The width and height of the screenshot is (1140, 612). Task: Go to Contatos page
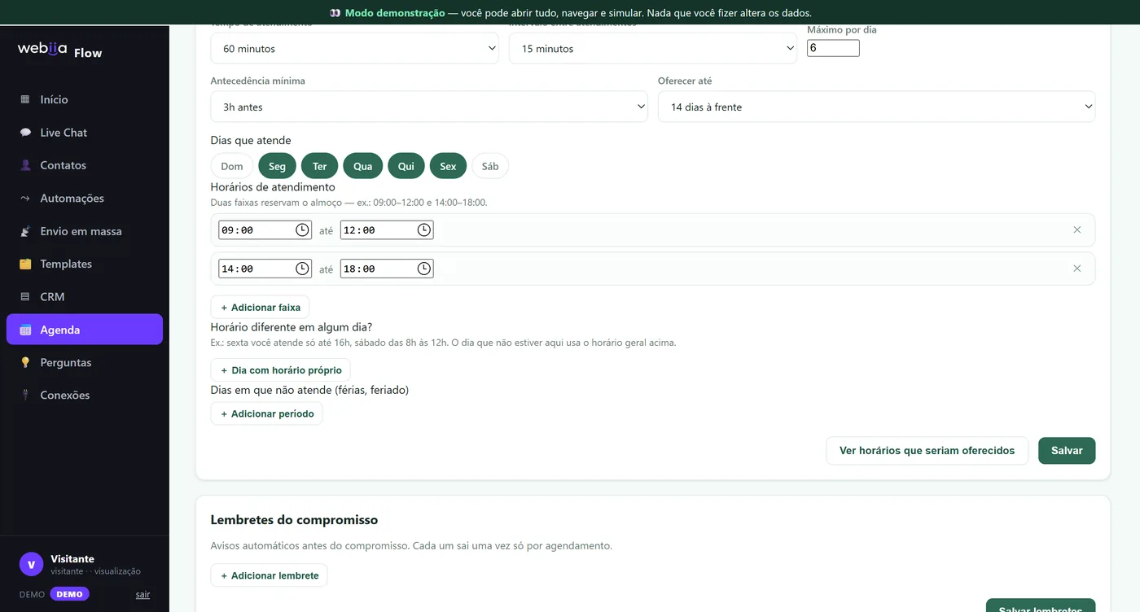85,165
